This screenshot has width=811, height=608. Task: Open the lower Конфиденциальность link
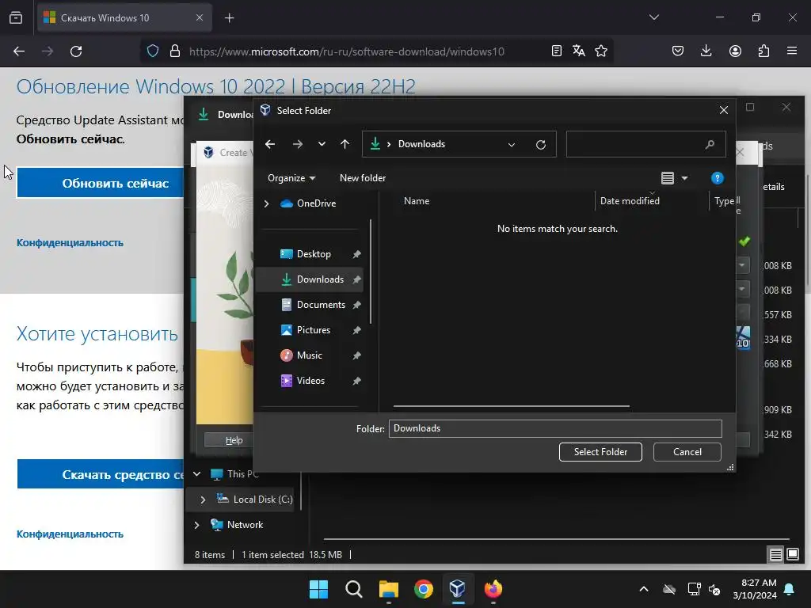click(70, 534)
